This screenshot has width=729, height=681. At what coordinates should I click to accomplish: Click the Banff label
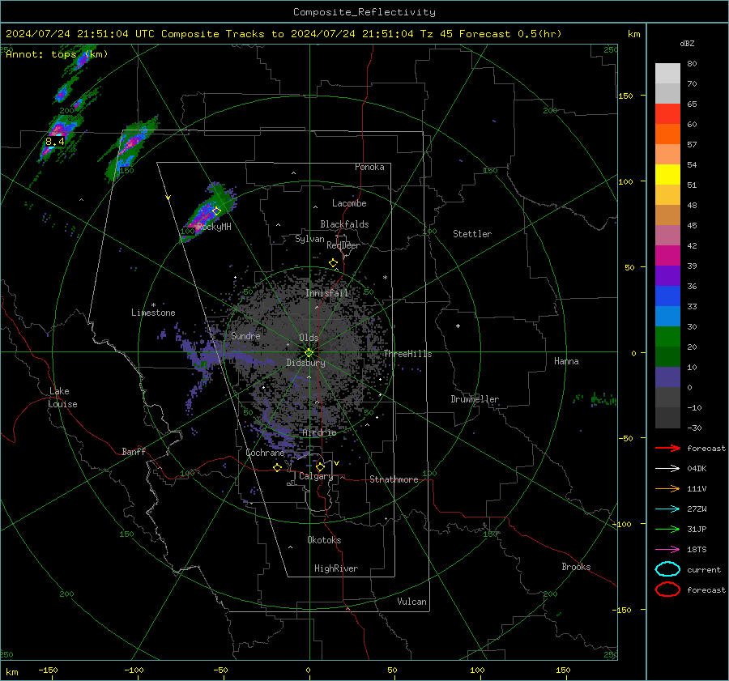tap(134, 451)
